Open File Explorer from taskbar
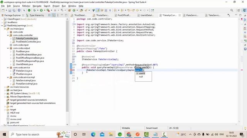Viewport: 247px width, 138px height. pos(111,134)
